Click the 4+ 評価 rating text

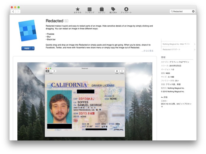164,97
